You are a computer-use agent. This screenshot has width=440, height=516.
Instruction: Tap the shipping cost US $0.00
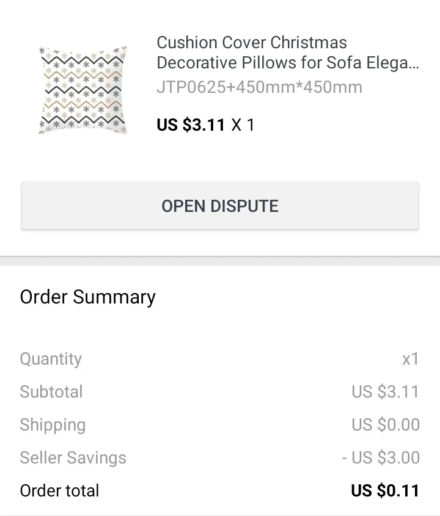tap(386, 425)
